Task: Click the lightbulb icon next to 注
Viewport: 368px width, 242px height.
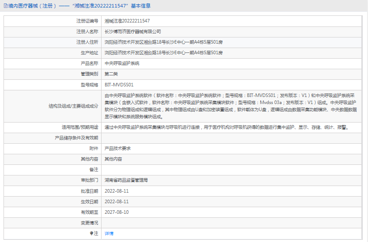Action: (91, 233)
